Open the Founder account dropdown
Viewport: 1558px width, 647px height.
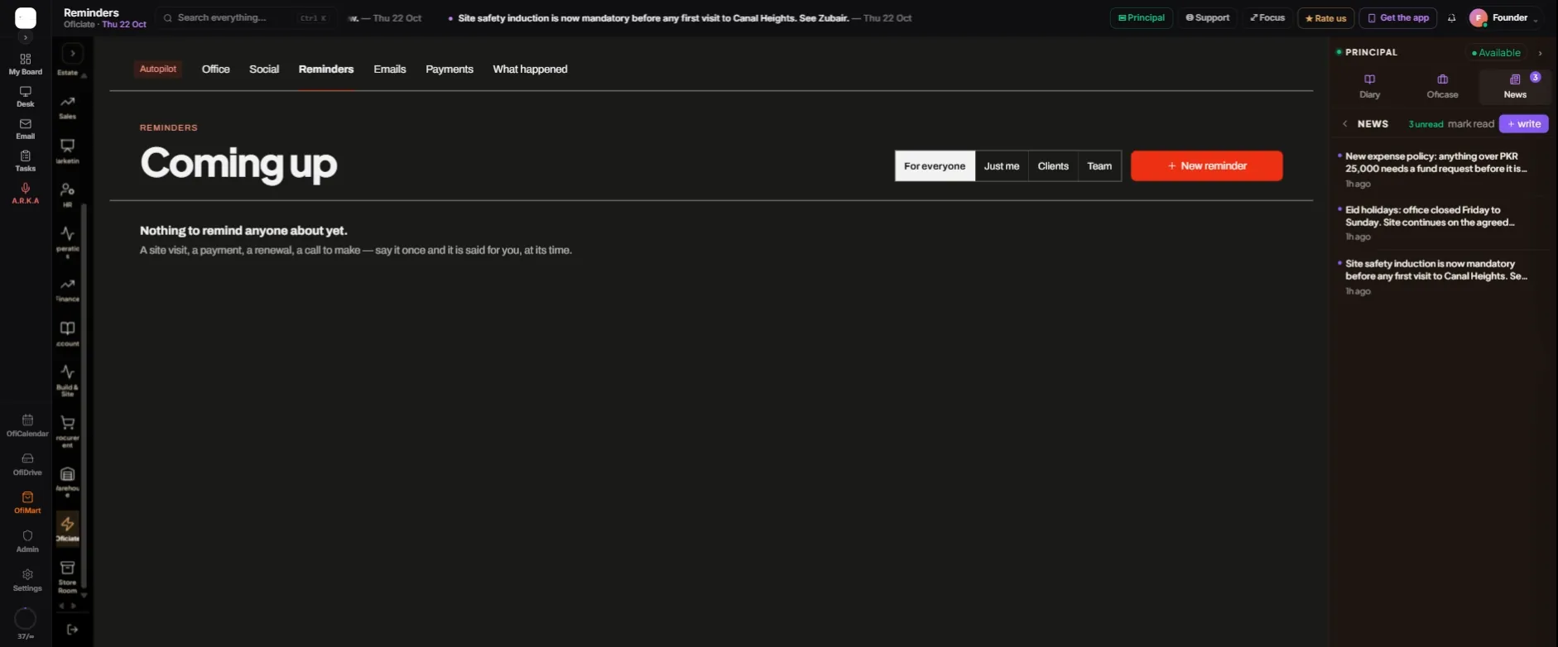[1504, 18]
